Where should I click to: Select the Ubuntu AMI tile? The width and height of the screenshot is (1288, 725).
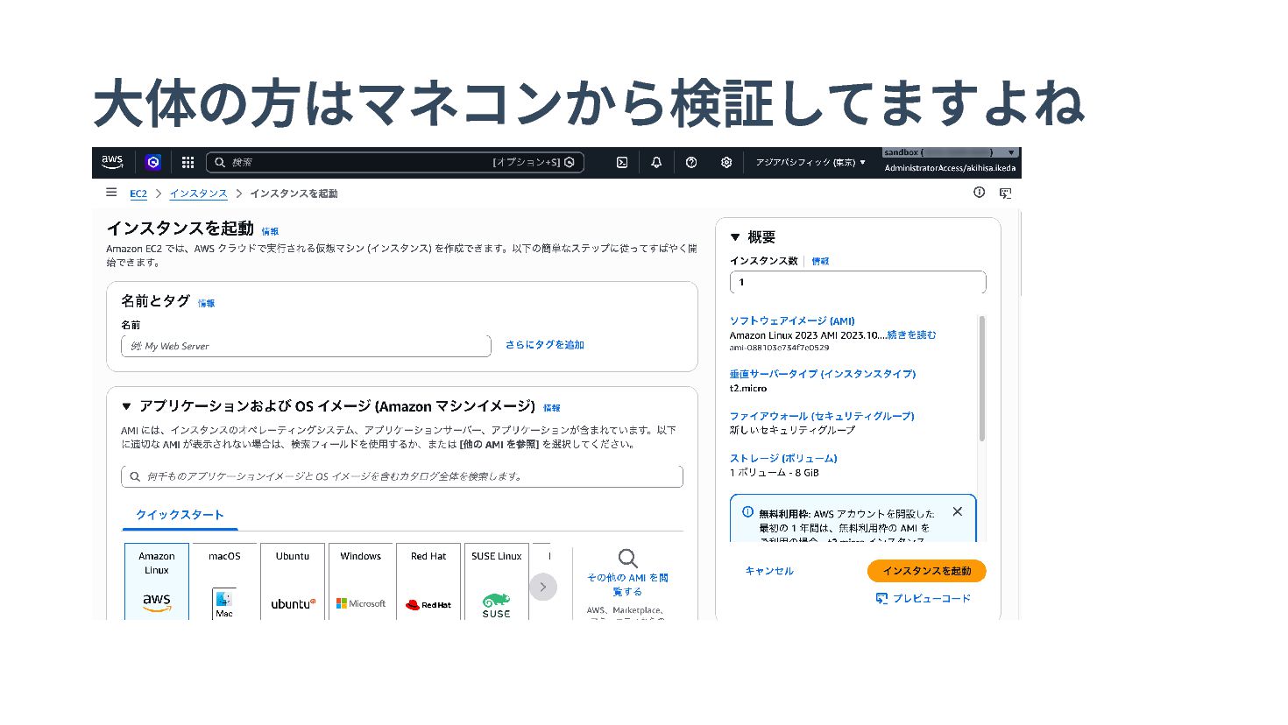[x=293, y=581]
